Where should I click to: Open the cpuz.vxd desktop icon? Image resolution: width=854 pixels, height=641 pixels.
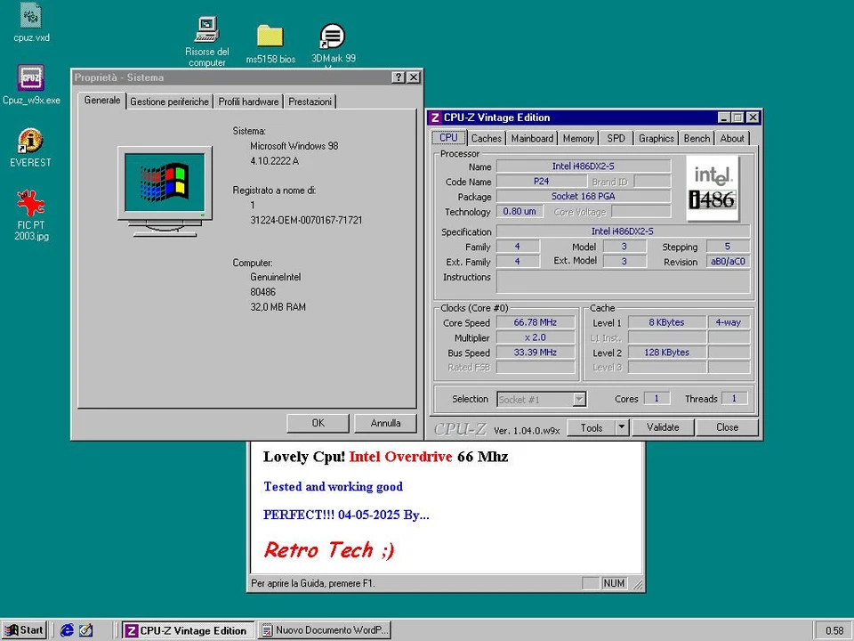click(30, 18)
